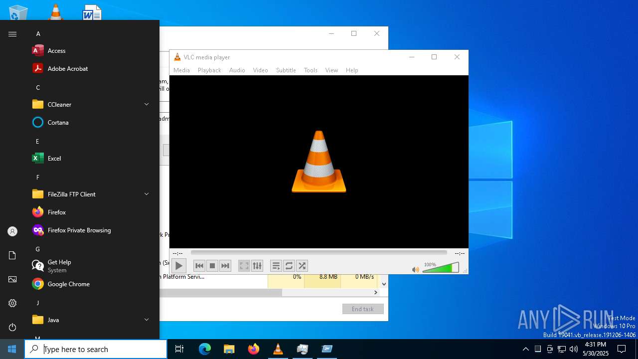Viewport: 638px width, 359px height.
Task: Toggle VLC fullscreen video button
Action: (x=244, y=266)
